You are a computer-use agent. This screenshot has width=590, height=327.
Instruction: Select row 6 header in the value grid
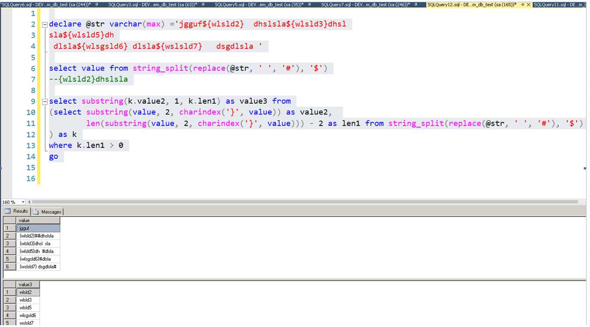(10, 267)
